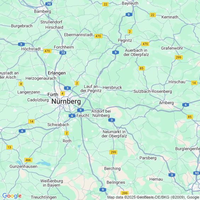Image resolution: width=200 pixels, height=200 pixels.
Task: Click the Parsberg town label
Action: (148, 158)
